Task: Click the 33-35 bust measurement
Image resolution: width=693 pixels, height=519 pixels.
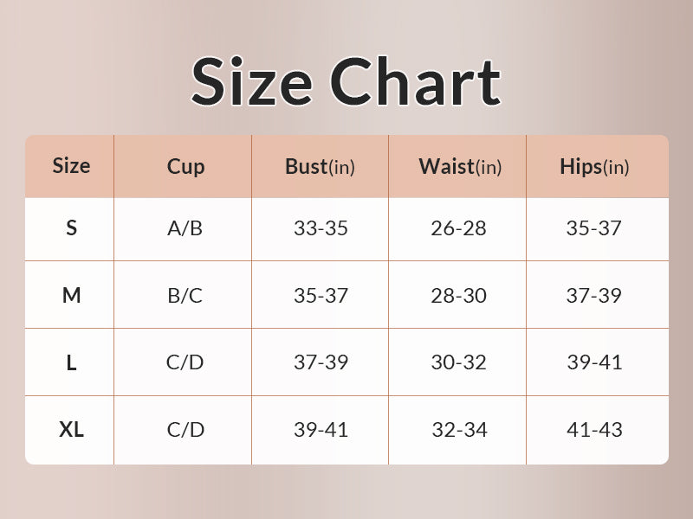Action: coord(321,228)
